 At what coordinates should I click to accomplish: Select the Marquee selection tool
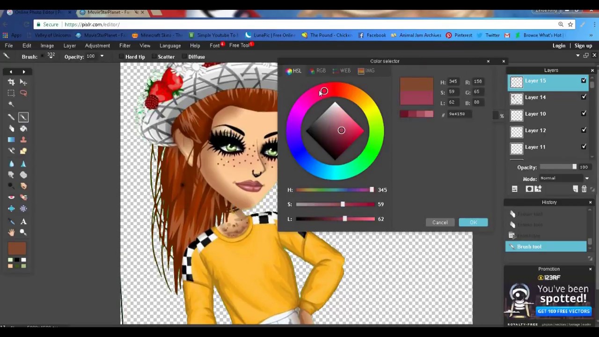[11, 93]
